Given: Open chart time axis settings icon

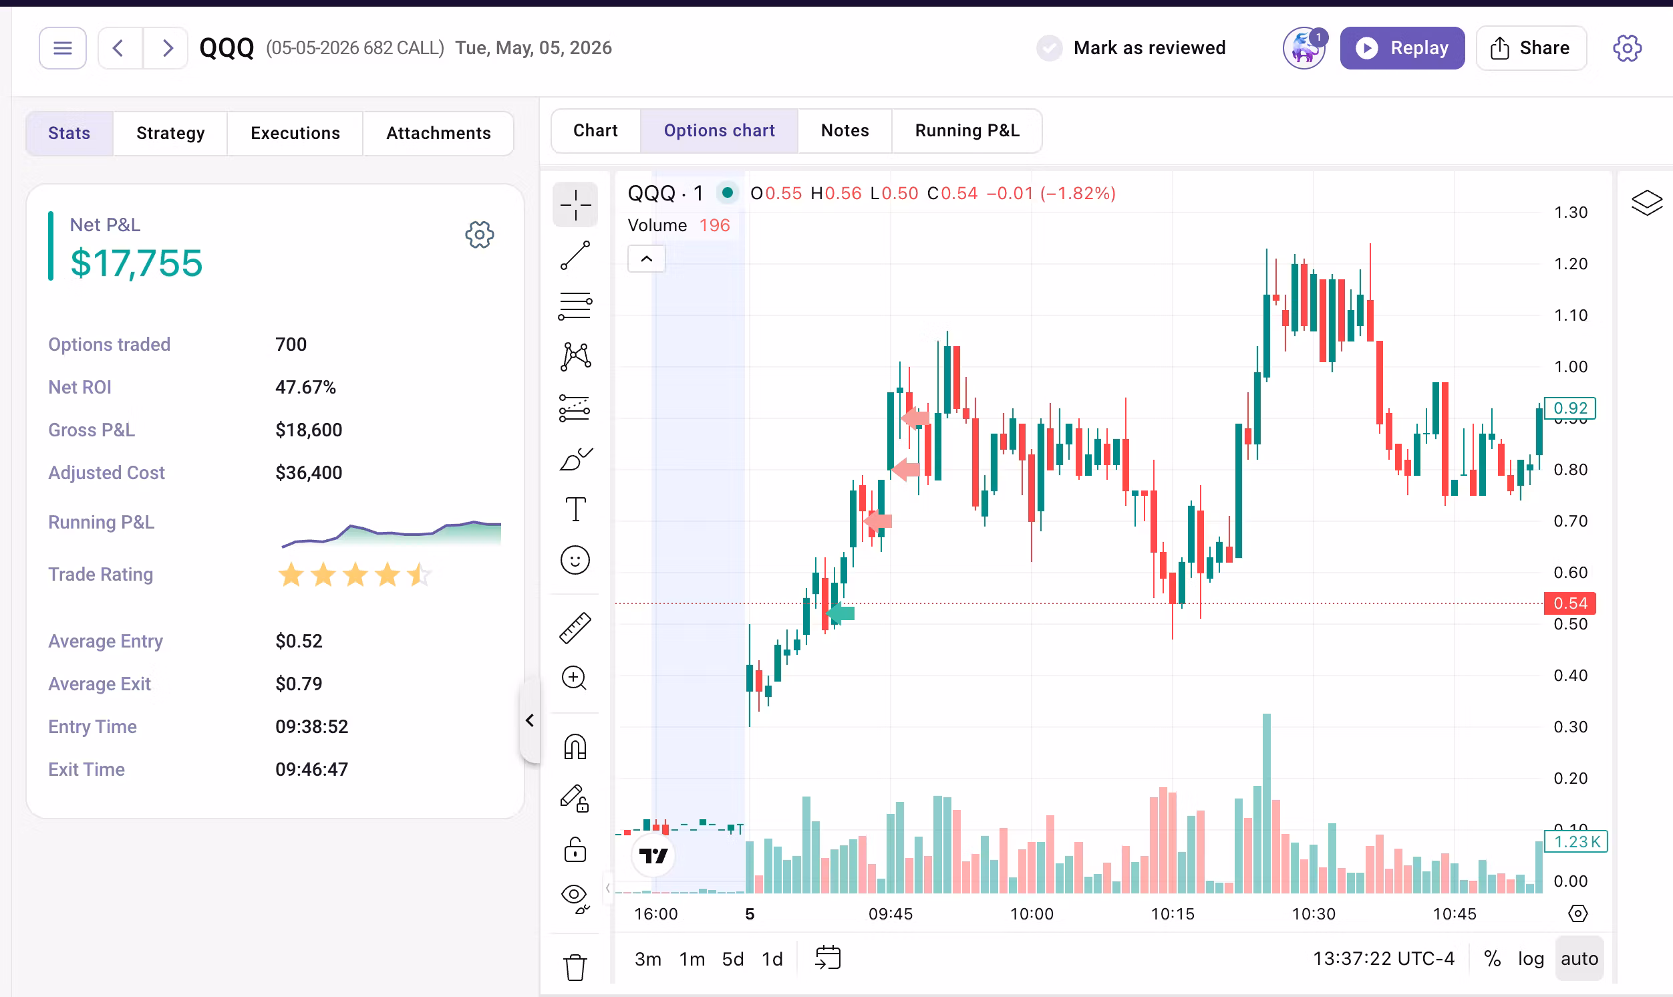Looking at the screenshot, I should (1577, 913).
